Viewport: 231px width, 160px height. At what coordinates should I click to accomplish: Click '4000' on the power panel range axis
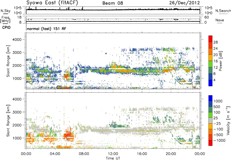(17, 40)
